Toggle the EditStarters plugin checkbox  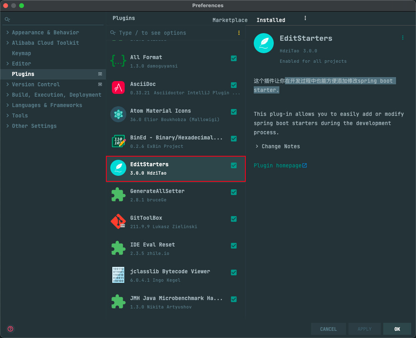[x=234, y=165]
